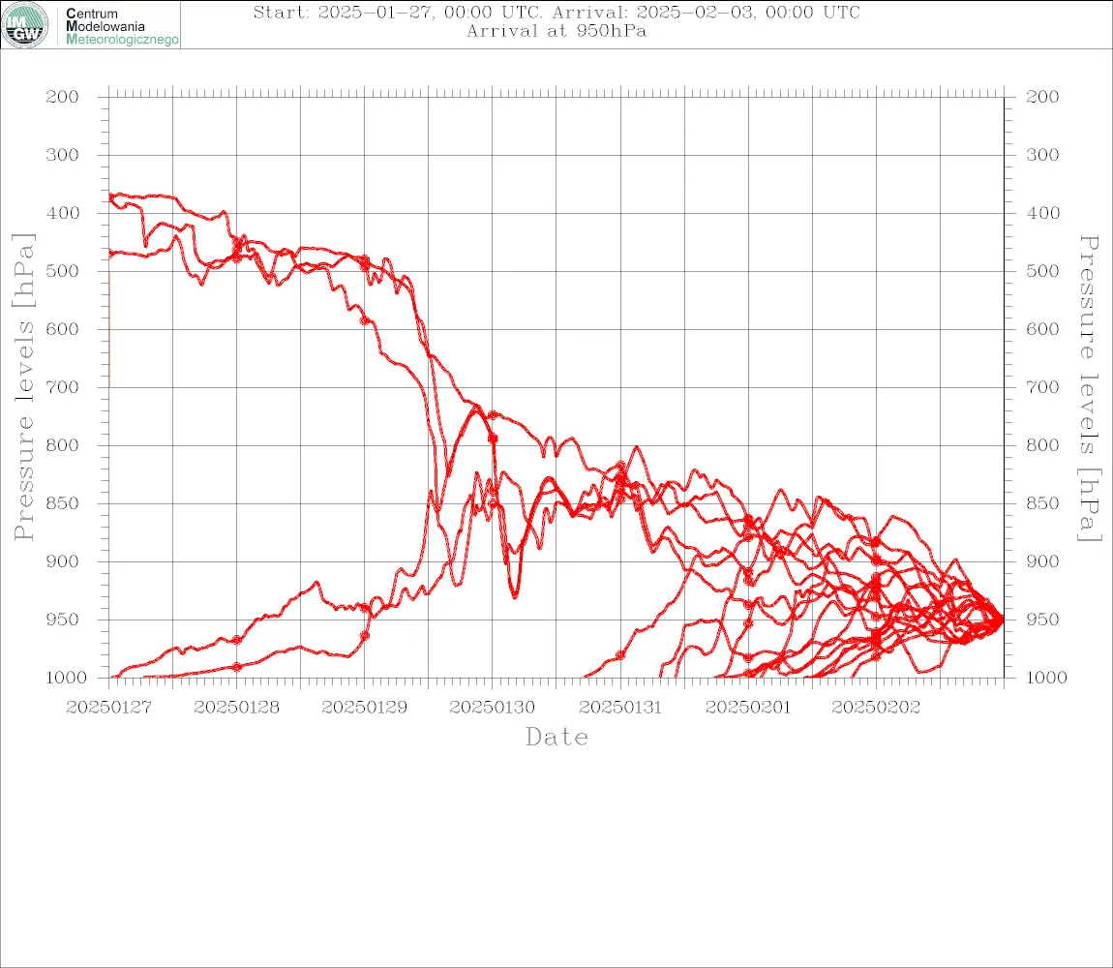The image size is (1113, 968).
Task: Click the 20250130 date label
Action: click(492, 708)
